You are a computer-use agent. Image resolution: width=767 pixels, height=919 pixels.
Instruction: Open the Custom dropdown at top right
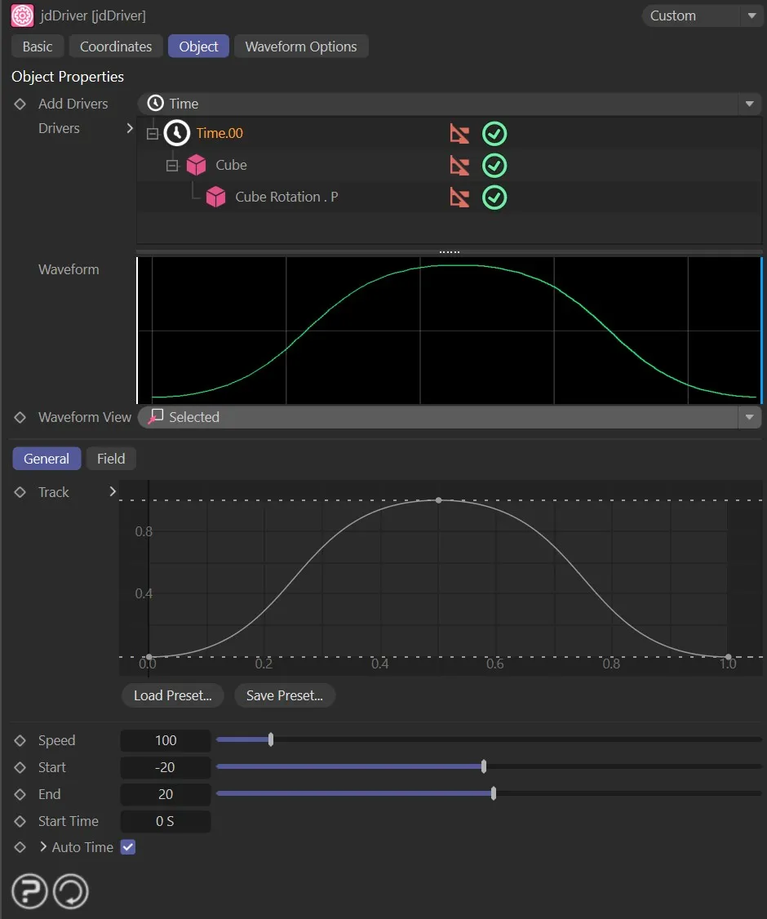pyautogui.click(x=752, y=16)
